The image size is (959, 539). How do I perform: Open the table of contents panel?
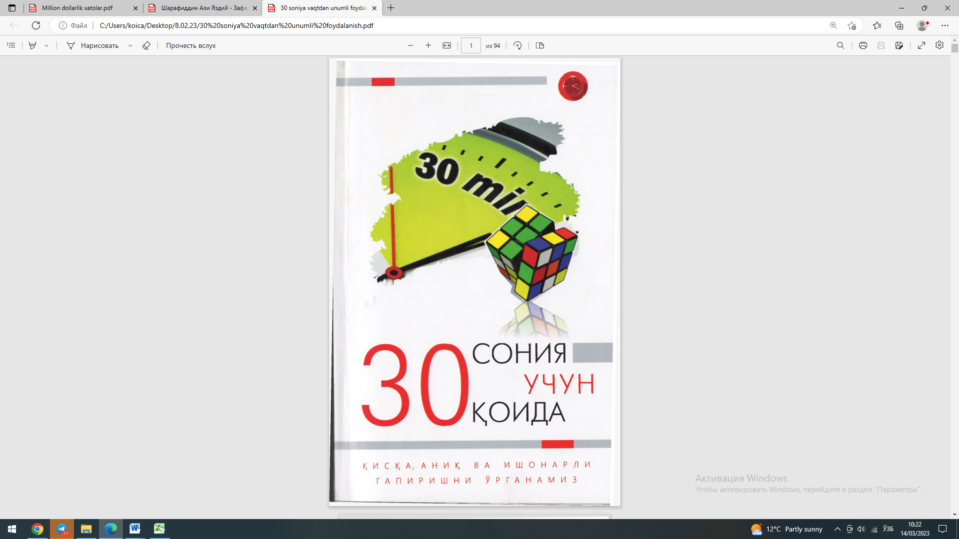point(10,45)
